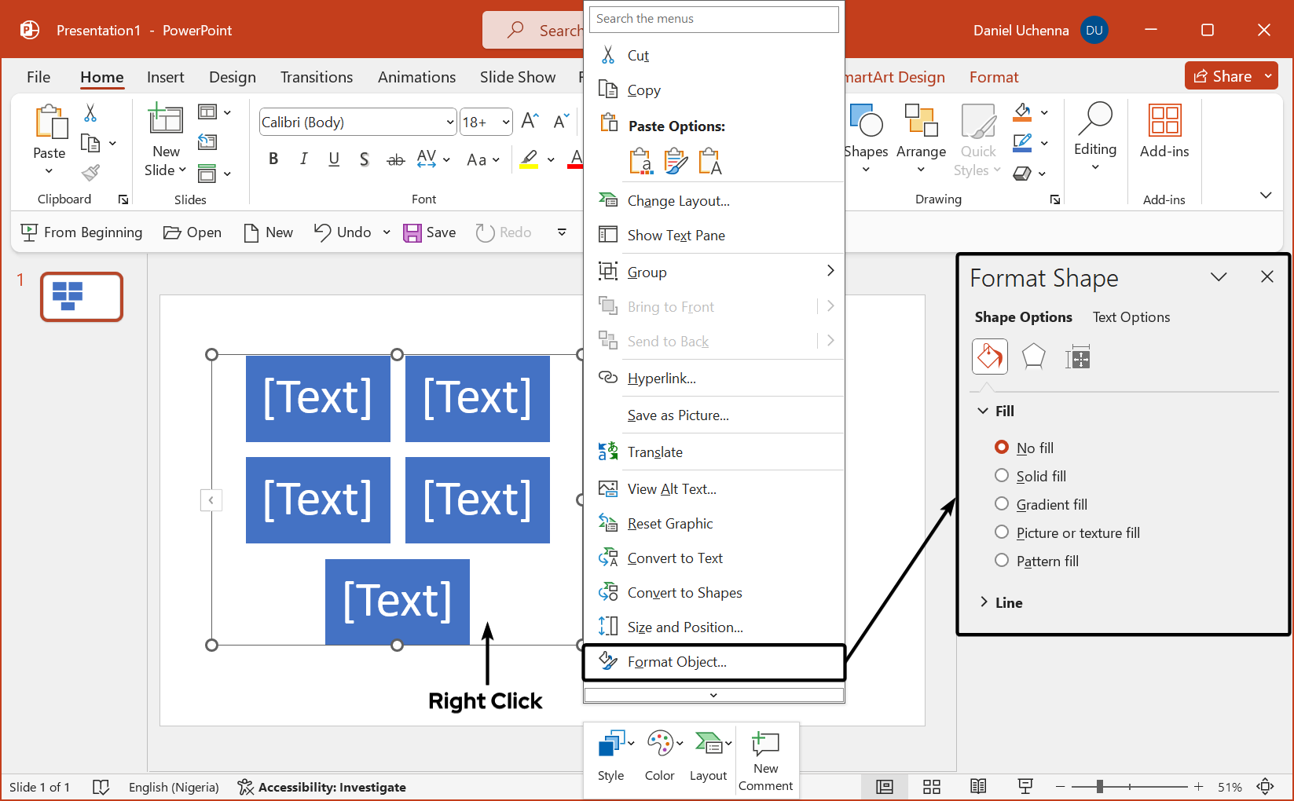Viewport: 1294px width, 801px height.
Task: Enable Pattern fill
Action: (x=1002, y=560)
